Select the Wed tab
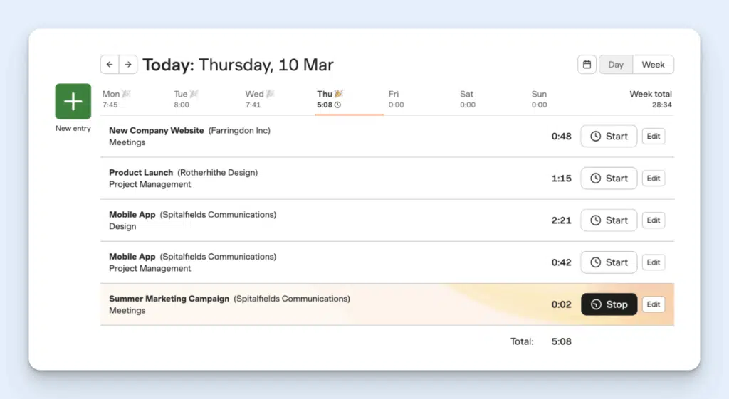Image resolution: width=729 pixels, height=399 pixels. pyautogui.click(x=259, y=99)
